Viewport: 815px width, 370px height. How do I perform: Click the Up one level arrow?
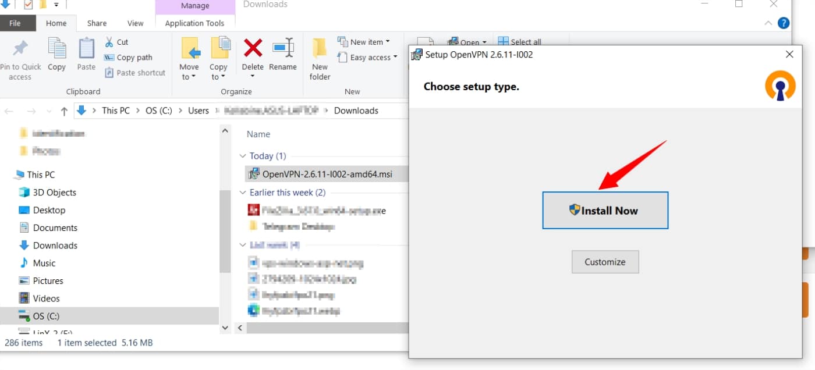[64, 111]
